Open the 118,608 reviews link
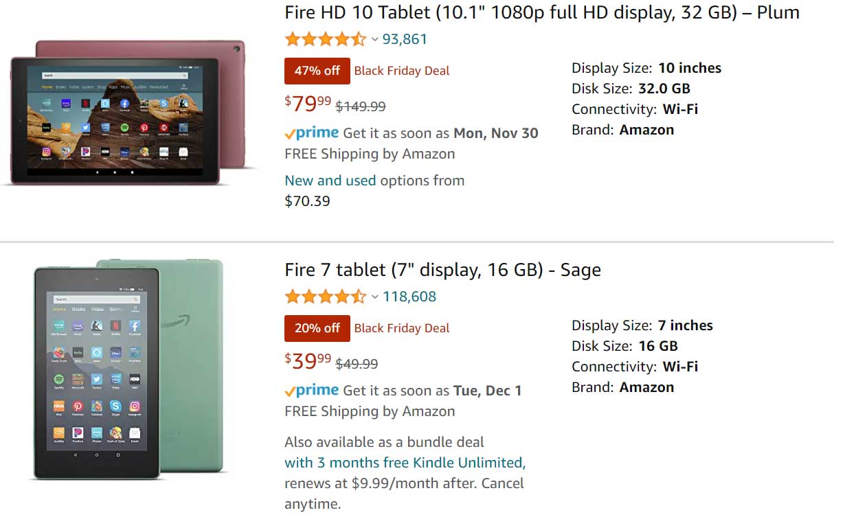Screen dimensions: 845x530 (x=409, y=297)
